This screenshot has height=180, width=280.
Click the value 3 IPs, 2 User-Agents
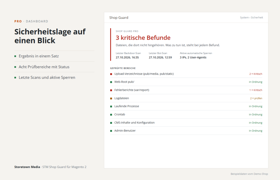point(193,57)
